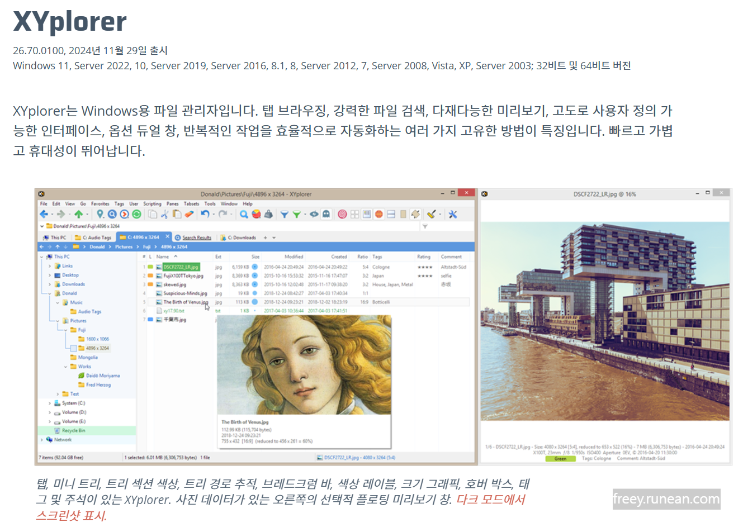The height and width of the screenshot is (532, 743).
Task: Click the gray Forward arrow toolbar icon
Action: coord(60,215)
